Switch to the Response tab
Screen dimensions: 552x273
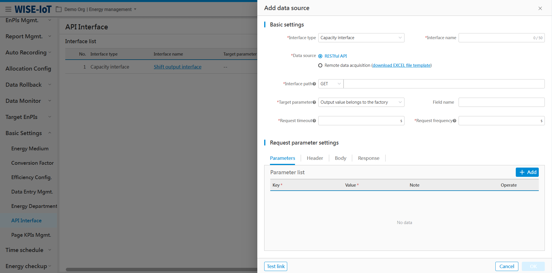click(369, 158)
